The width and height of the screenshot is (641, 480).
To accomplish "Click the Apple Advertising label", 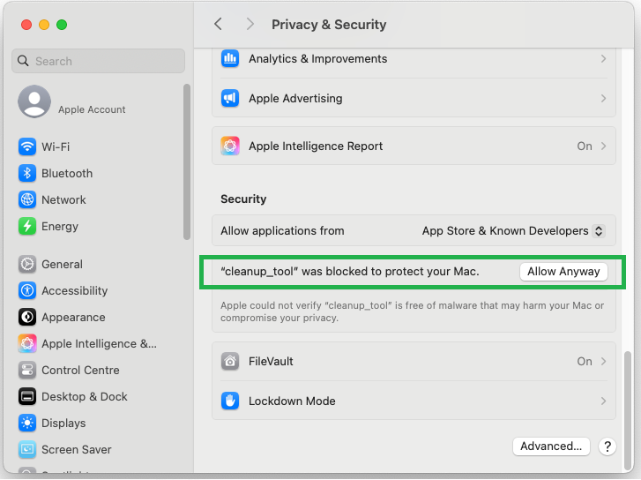I will click(x=295, y=98).
